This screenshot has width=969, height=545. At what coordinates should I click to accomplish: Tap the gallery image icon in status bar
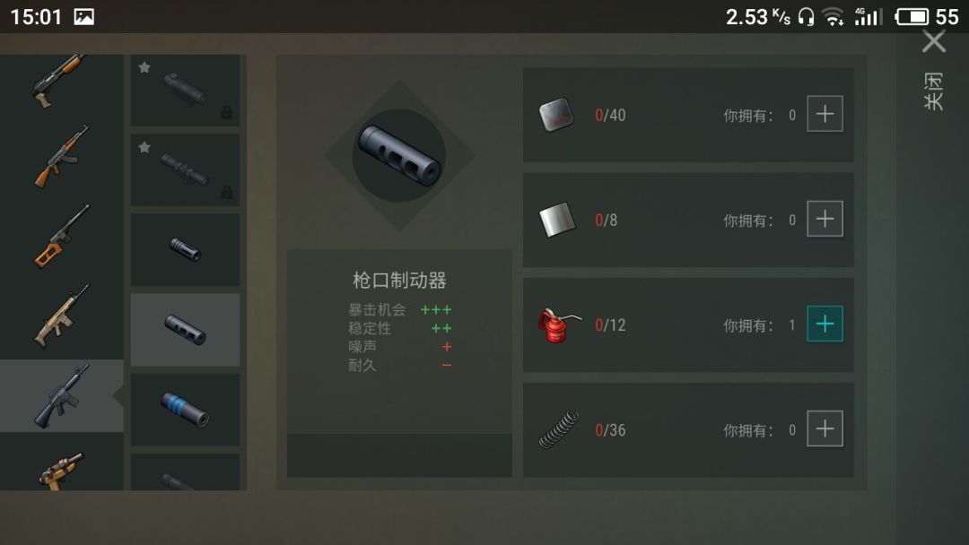[x=84, y=17]
